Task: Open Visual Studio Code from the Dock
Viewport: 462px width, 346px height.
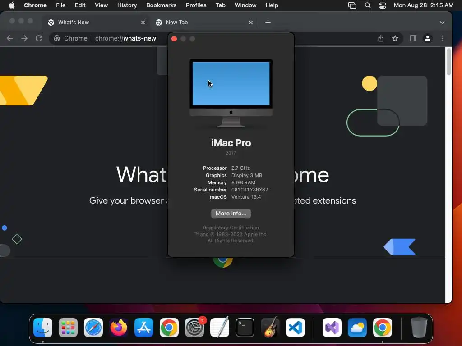Action: (296, 328)
